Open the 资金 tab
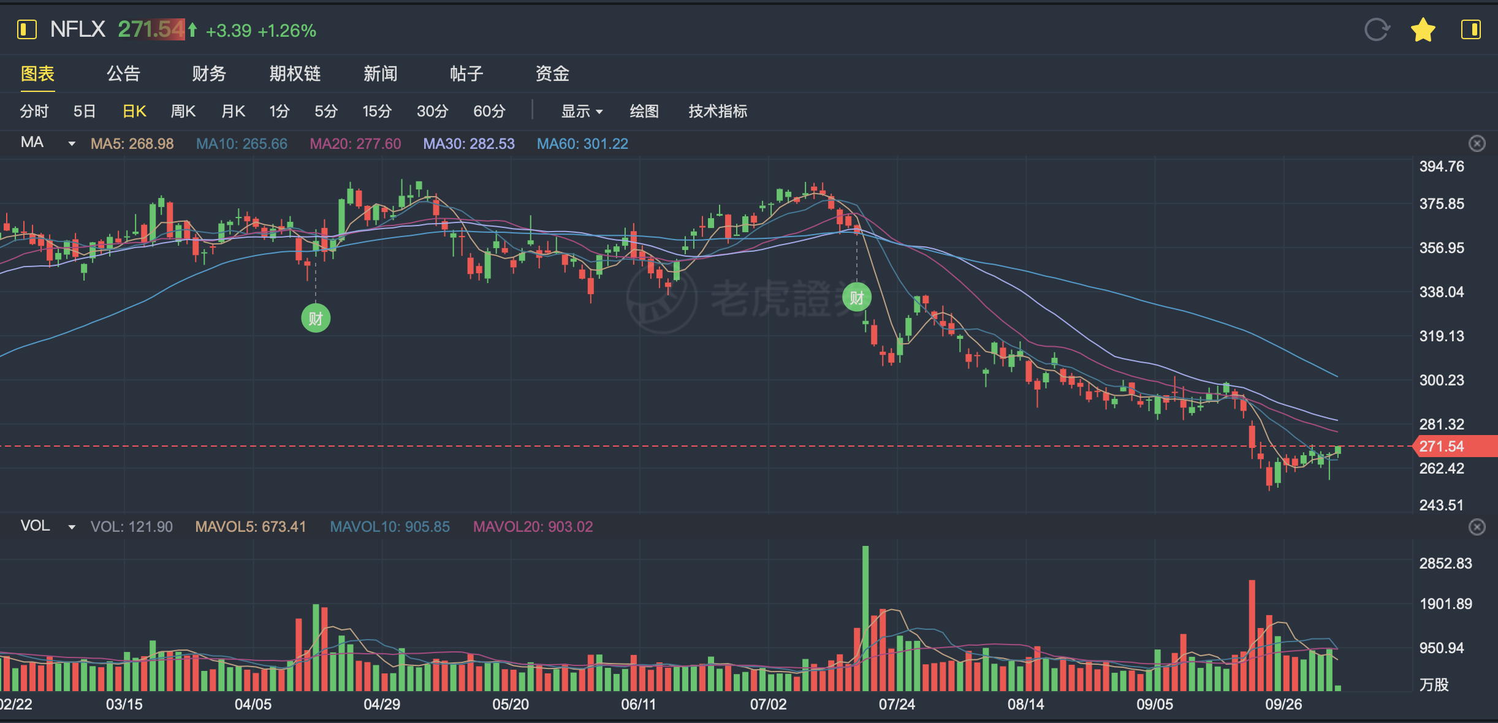The image size is (1498, 723). [552, 74]
